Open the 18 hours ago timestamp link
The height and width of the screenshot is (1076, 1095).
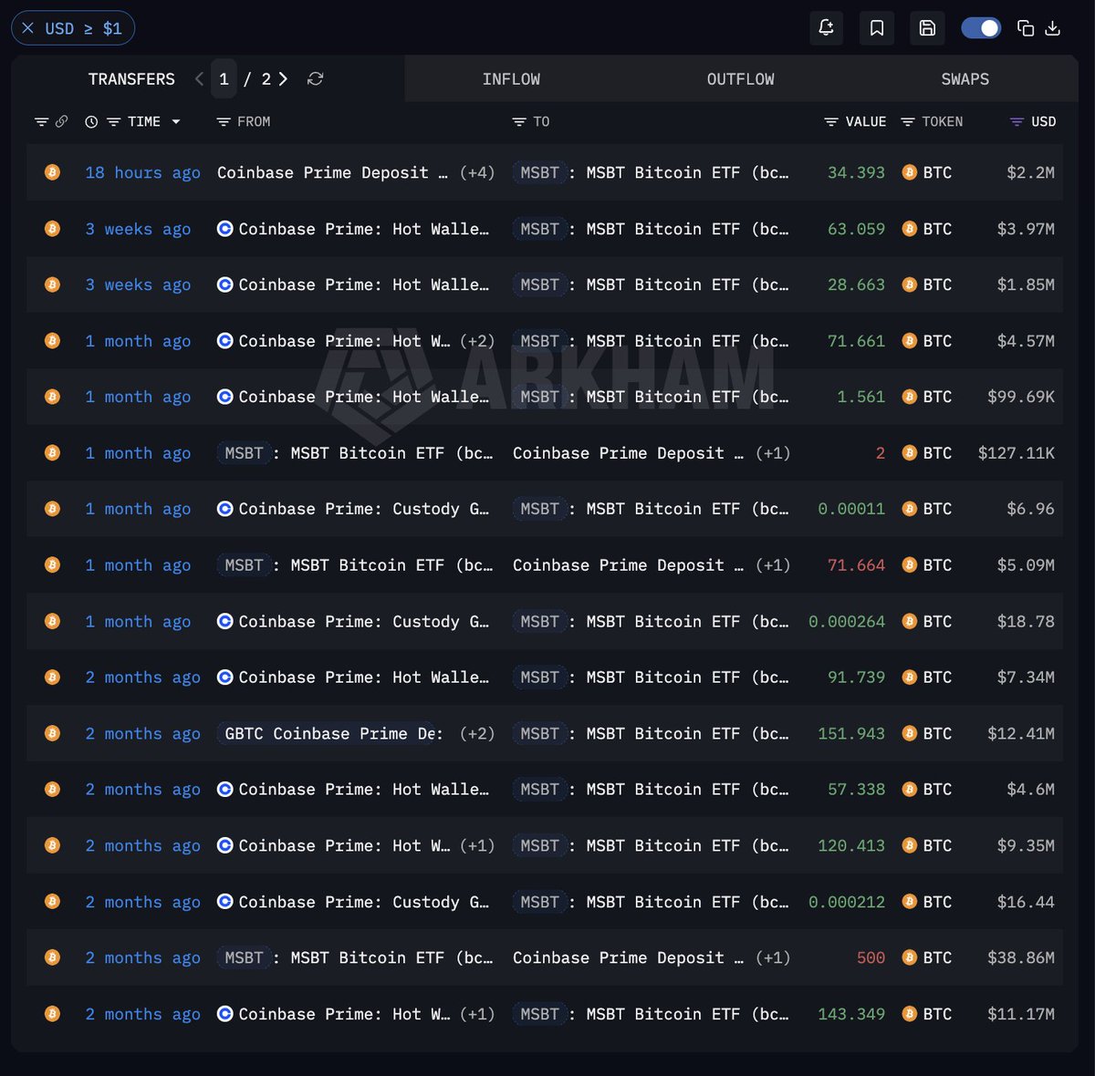(x=142, y=172)
